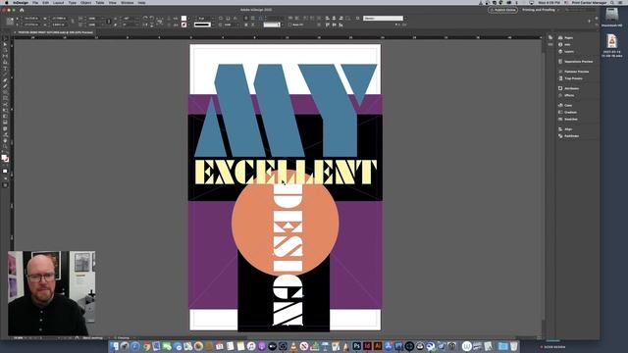Open the Help menu
The image size is (628, 353).
click(x=141, y=2)
